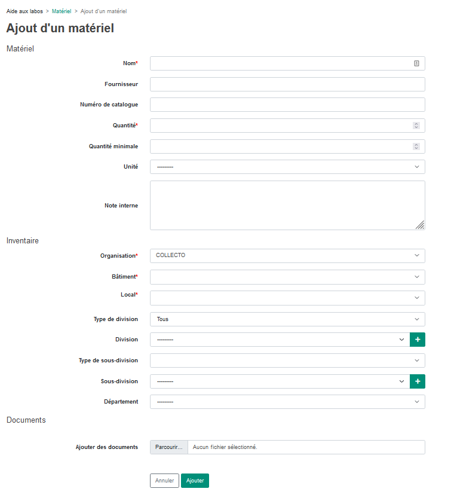Expand the Local dropdown

(x=287, y=298)
